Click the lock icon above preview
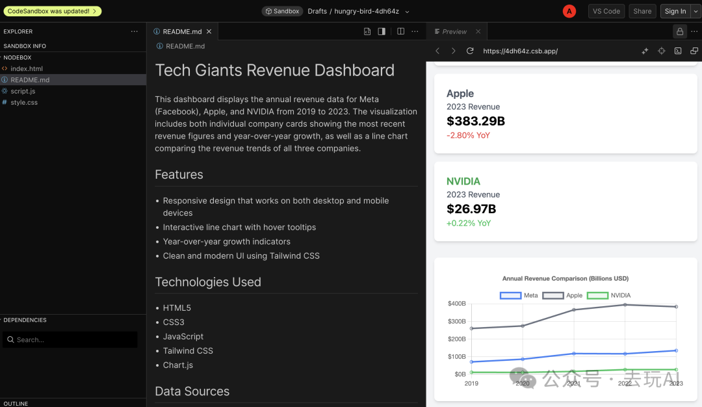The image size is (702, 407). (680, 31)
